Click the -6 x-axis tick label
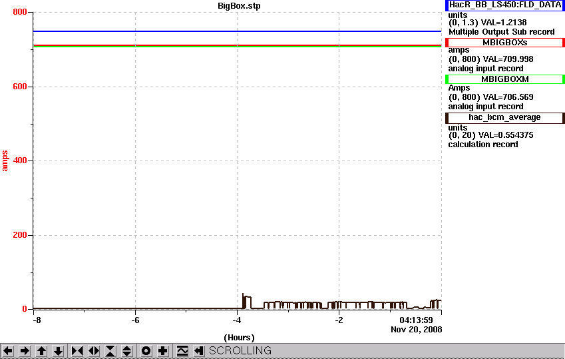The height and width of the screenshot is (359, 565). click(135, 320)
